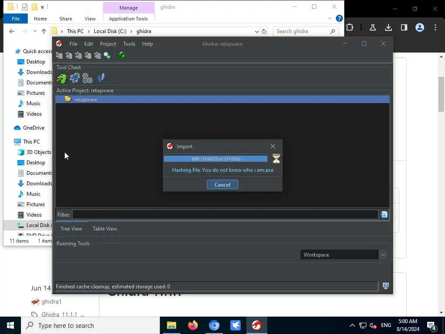Click the import progress bar
The width and height of the screenshot is (445, 334).
216,159
